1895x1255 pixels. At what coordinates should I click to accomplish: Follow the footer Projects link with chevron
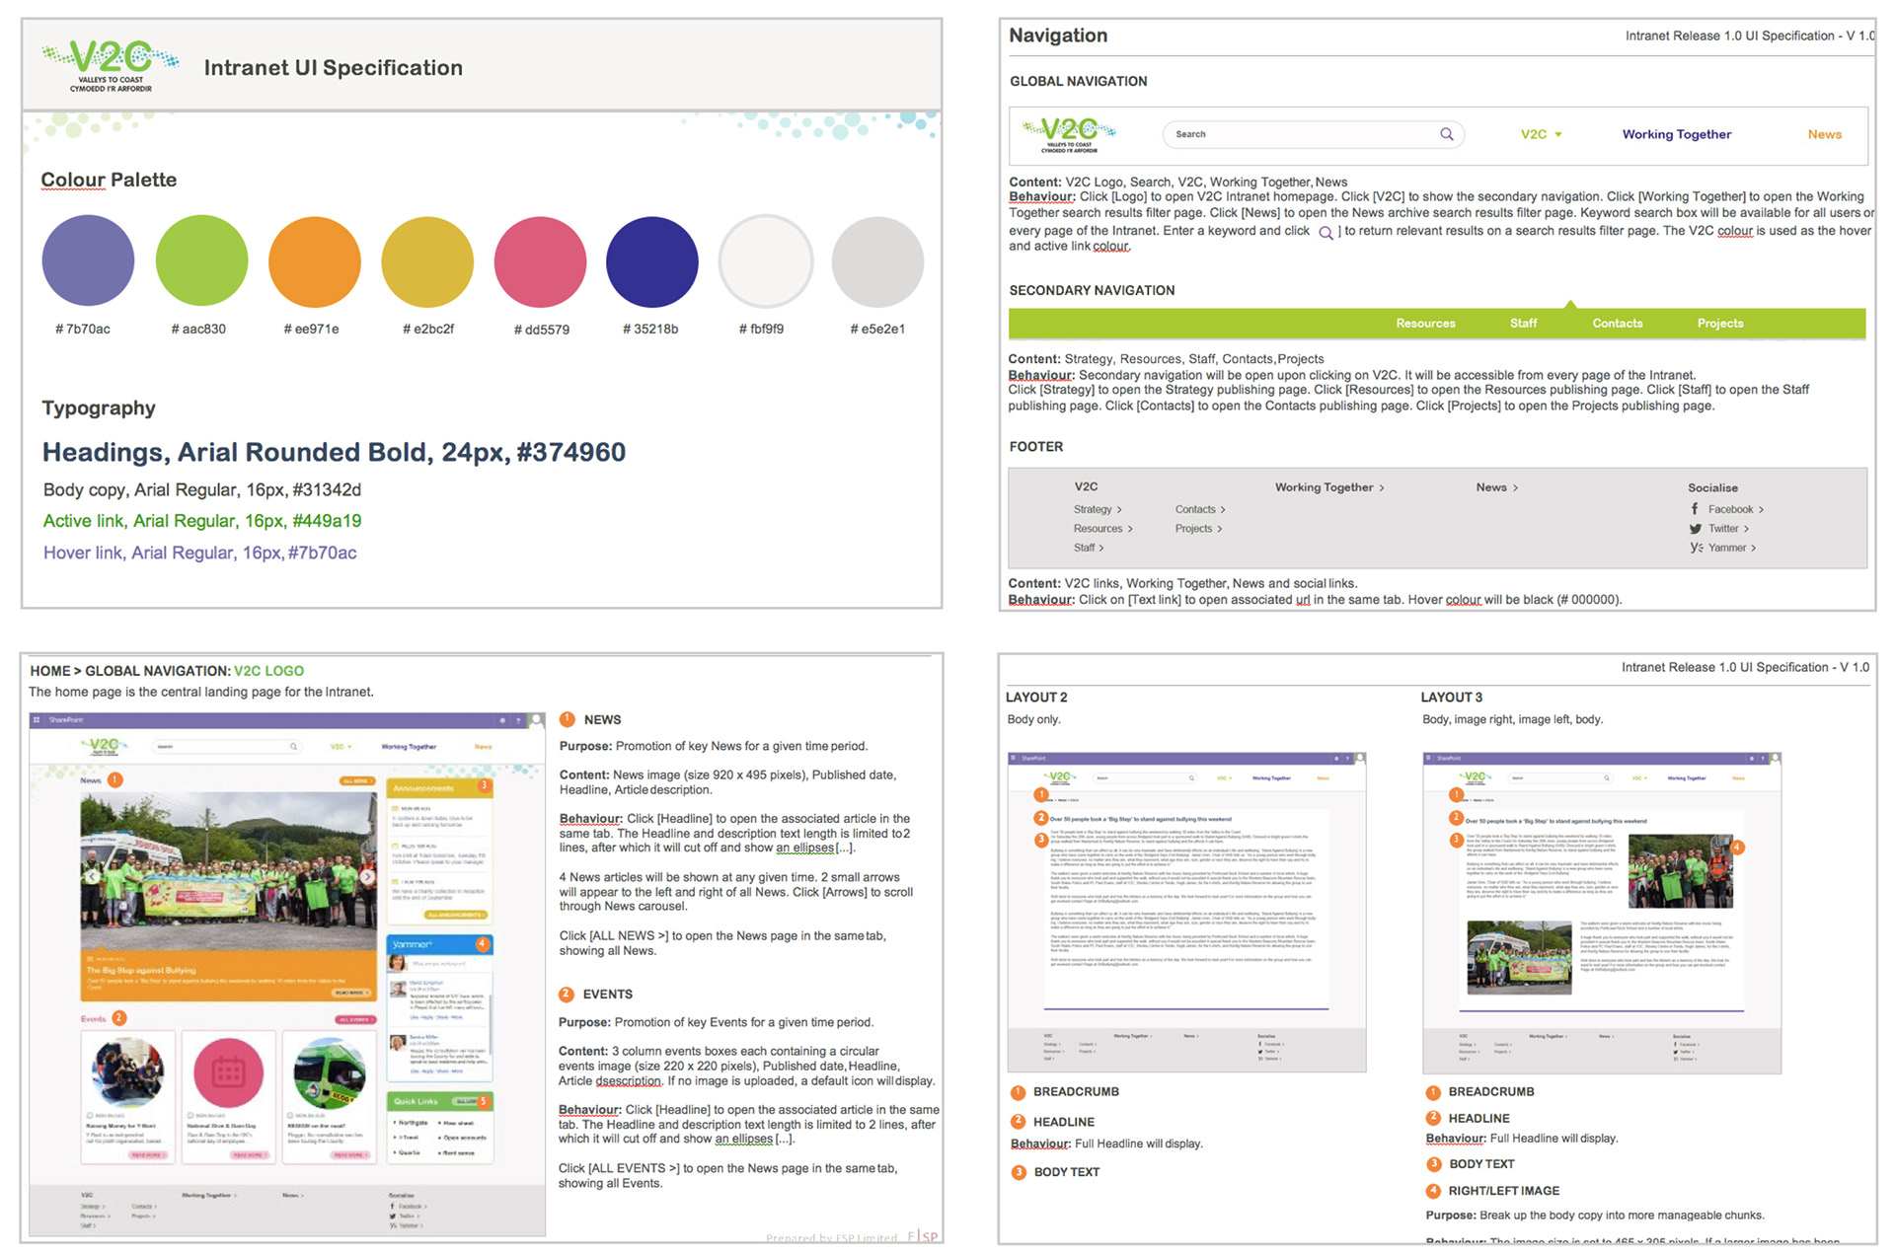pyautogui.click(x=1198, y=529)
